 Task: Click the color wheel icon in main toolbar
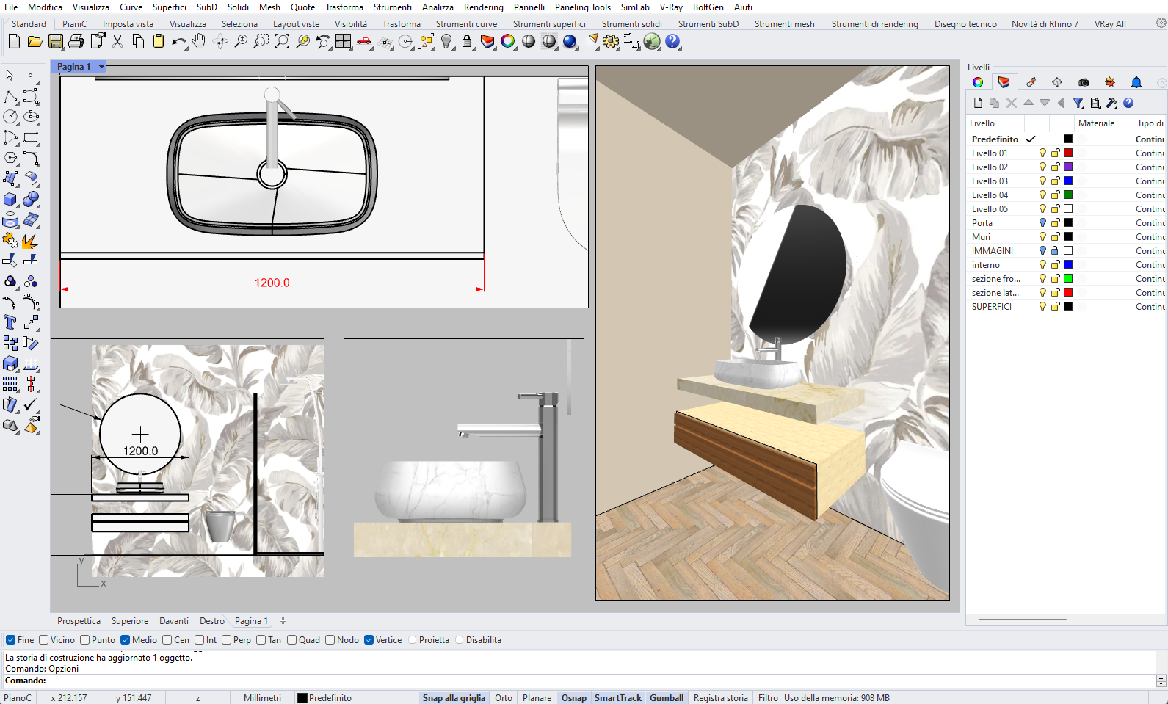[508, 42]
